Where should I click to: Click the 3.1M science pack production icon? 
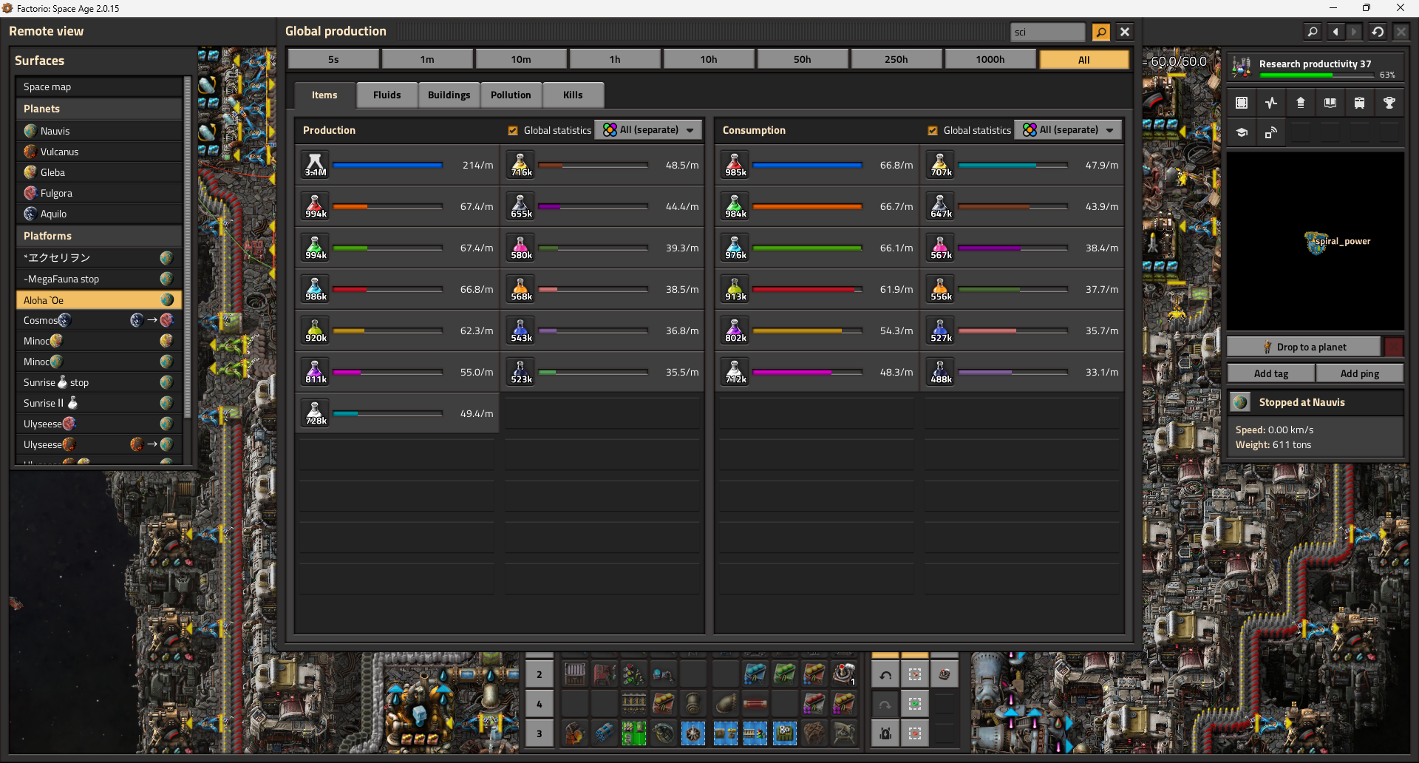pyautogui.click(x=316, y=165)
